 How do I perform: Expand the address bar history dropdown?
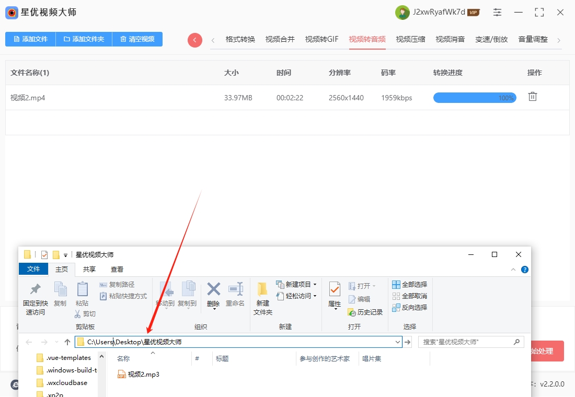tap(397, 342)
